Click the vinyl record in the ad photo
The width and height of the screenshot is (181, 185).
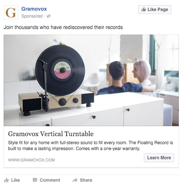[60, 70]
